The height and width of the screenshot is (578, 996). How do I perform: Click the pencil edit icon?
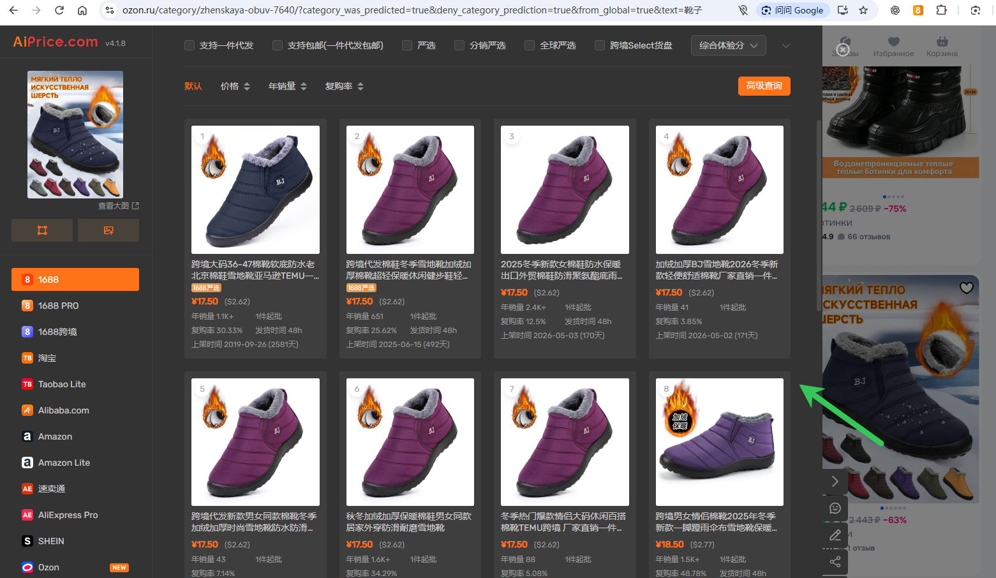point(835,535)
